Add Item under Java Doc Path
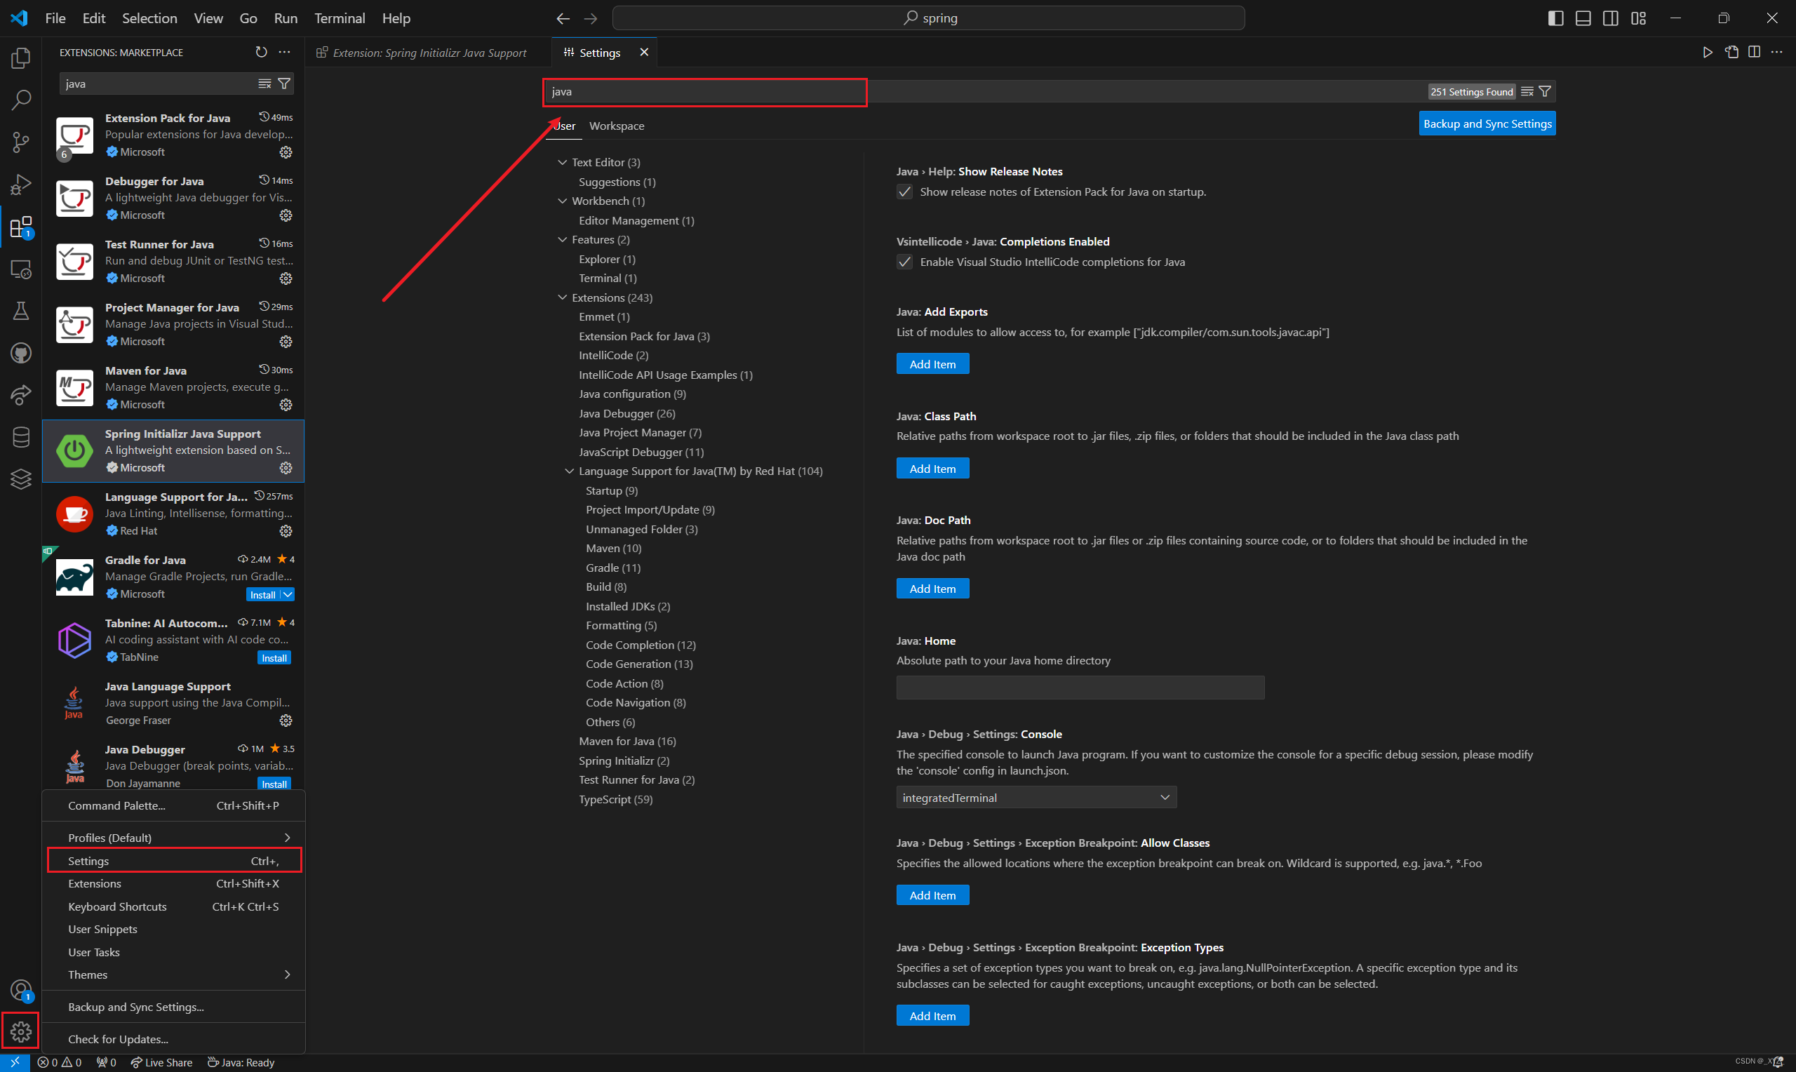The image size is (1796, 1072). [933, 589]
